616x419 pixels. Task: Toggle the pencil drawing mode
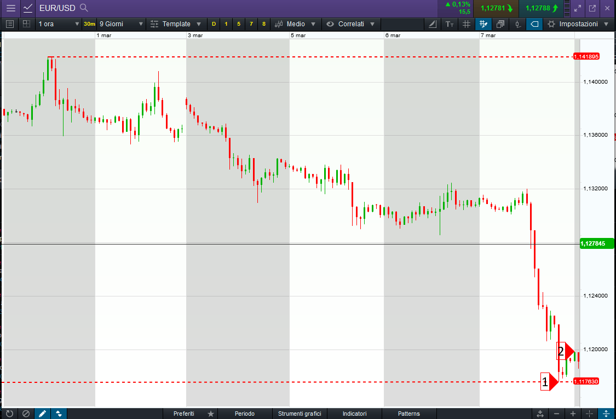pyautogui.click(x=42, y=414)
